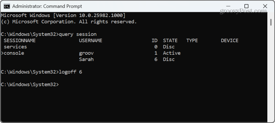Maximize the Command Prompt window
The width and height of the screenshot is (275, 123).
[246, 6]
